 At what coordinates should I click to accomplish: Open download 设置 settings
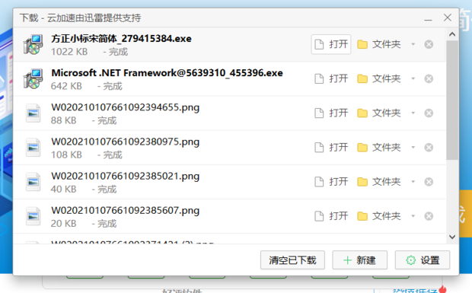tap(423, 260)
